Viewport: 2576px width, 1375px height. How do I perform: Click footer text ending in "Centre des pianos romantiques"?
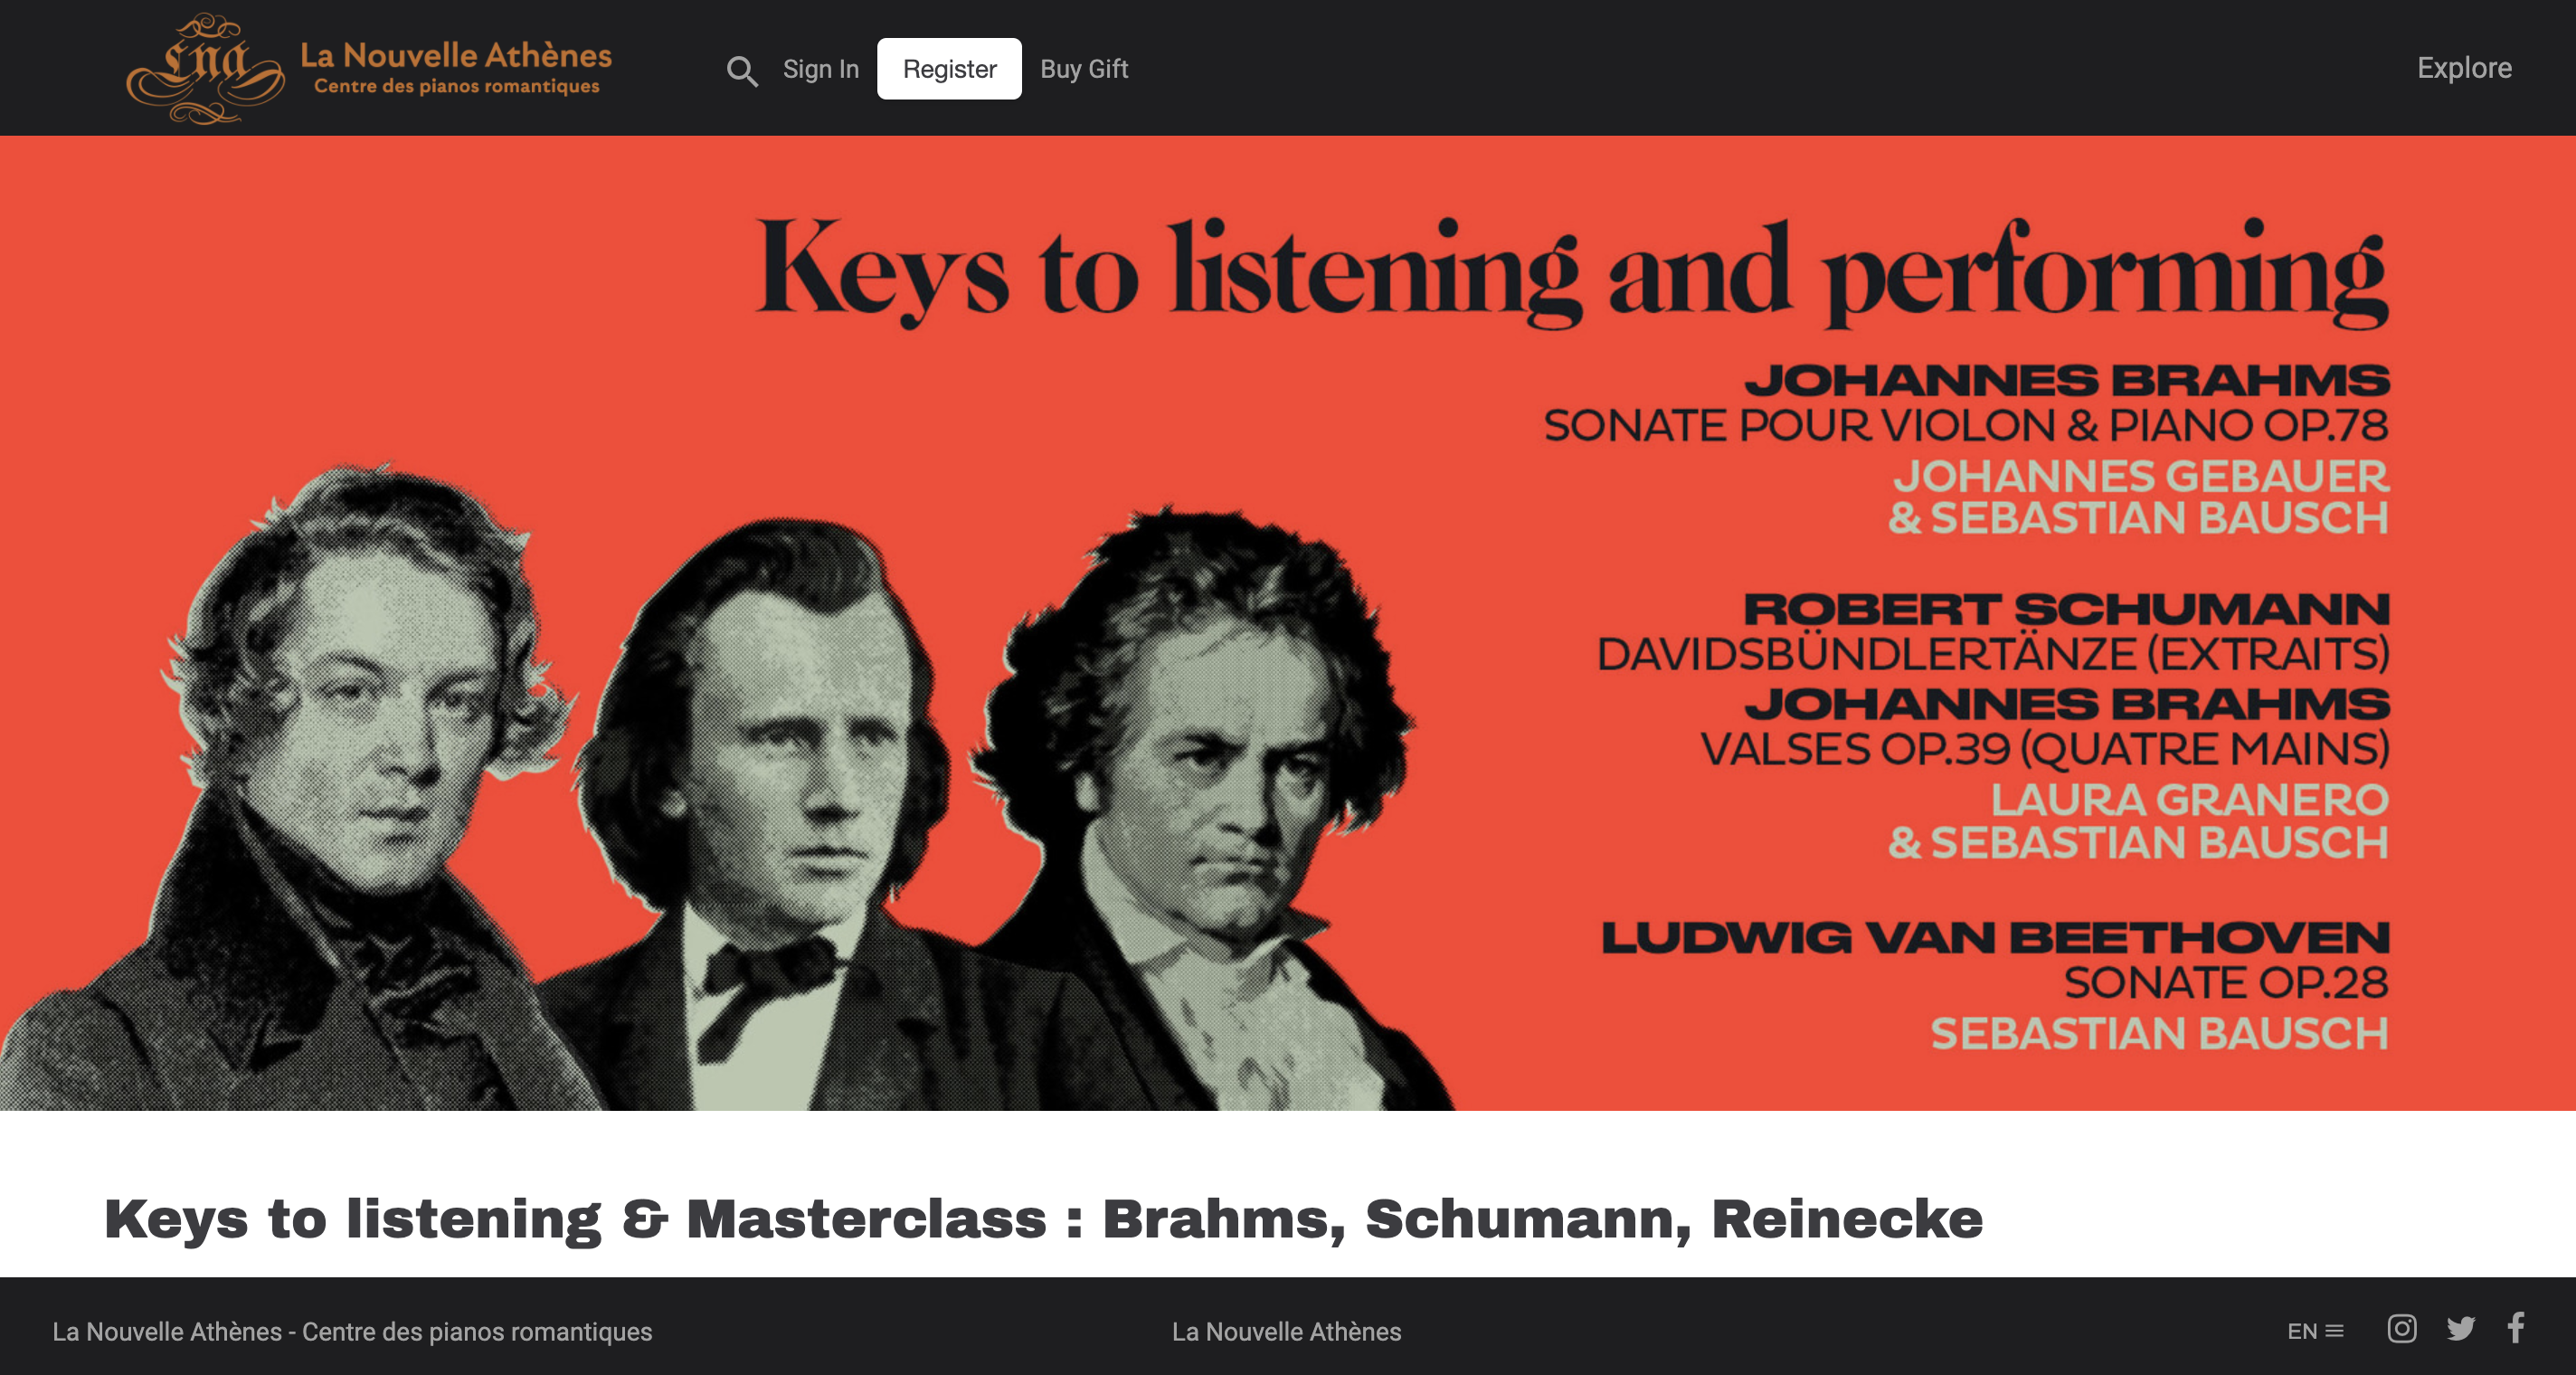pos(352,1332)
